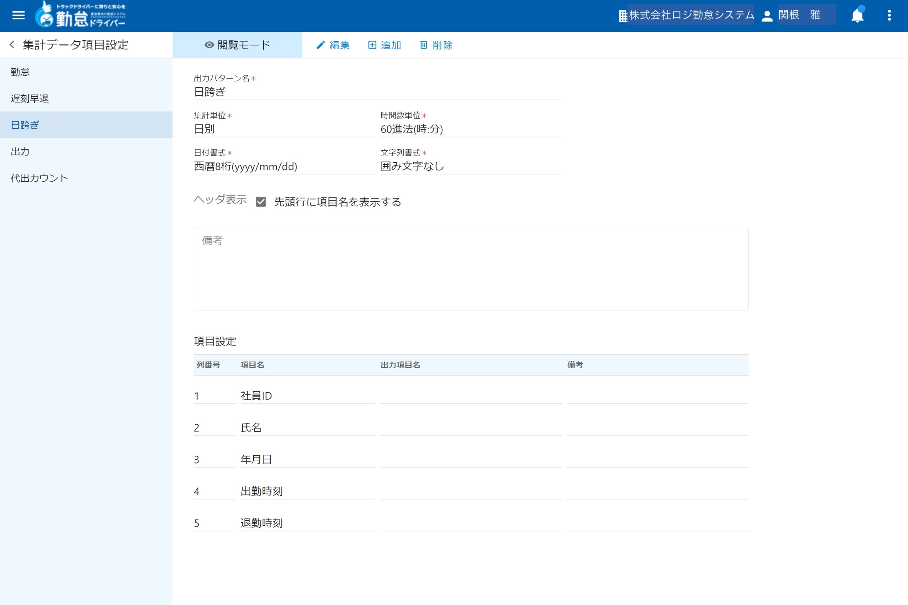Select 勤怠 in the sidebar list
This screenshot has width=908, height=605.
[x=86, y=72]
